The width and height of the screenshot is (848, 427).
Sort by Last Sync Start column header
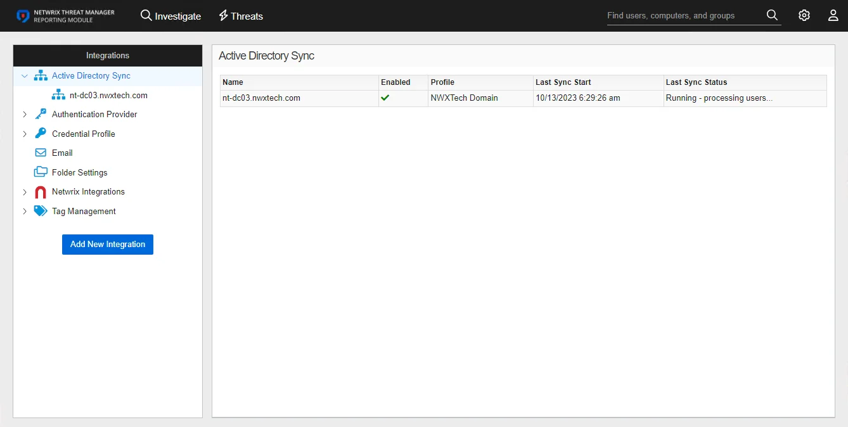click(598, 82)
